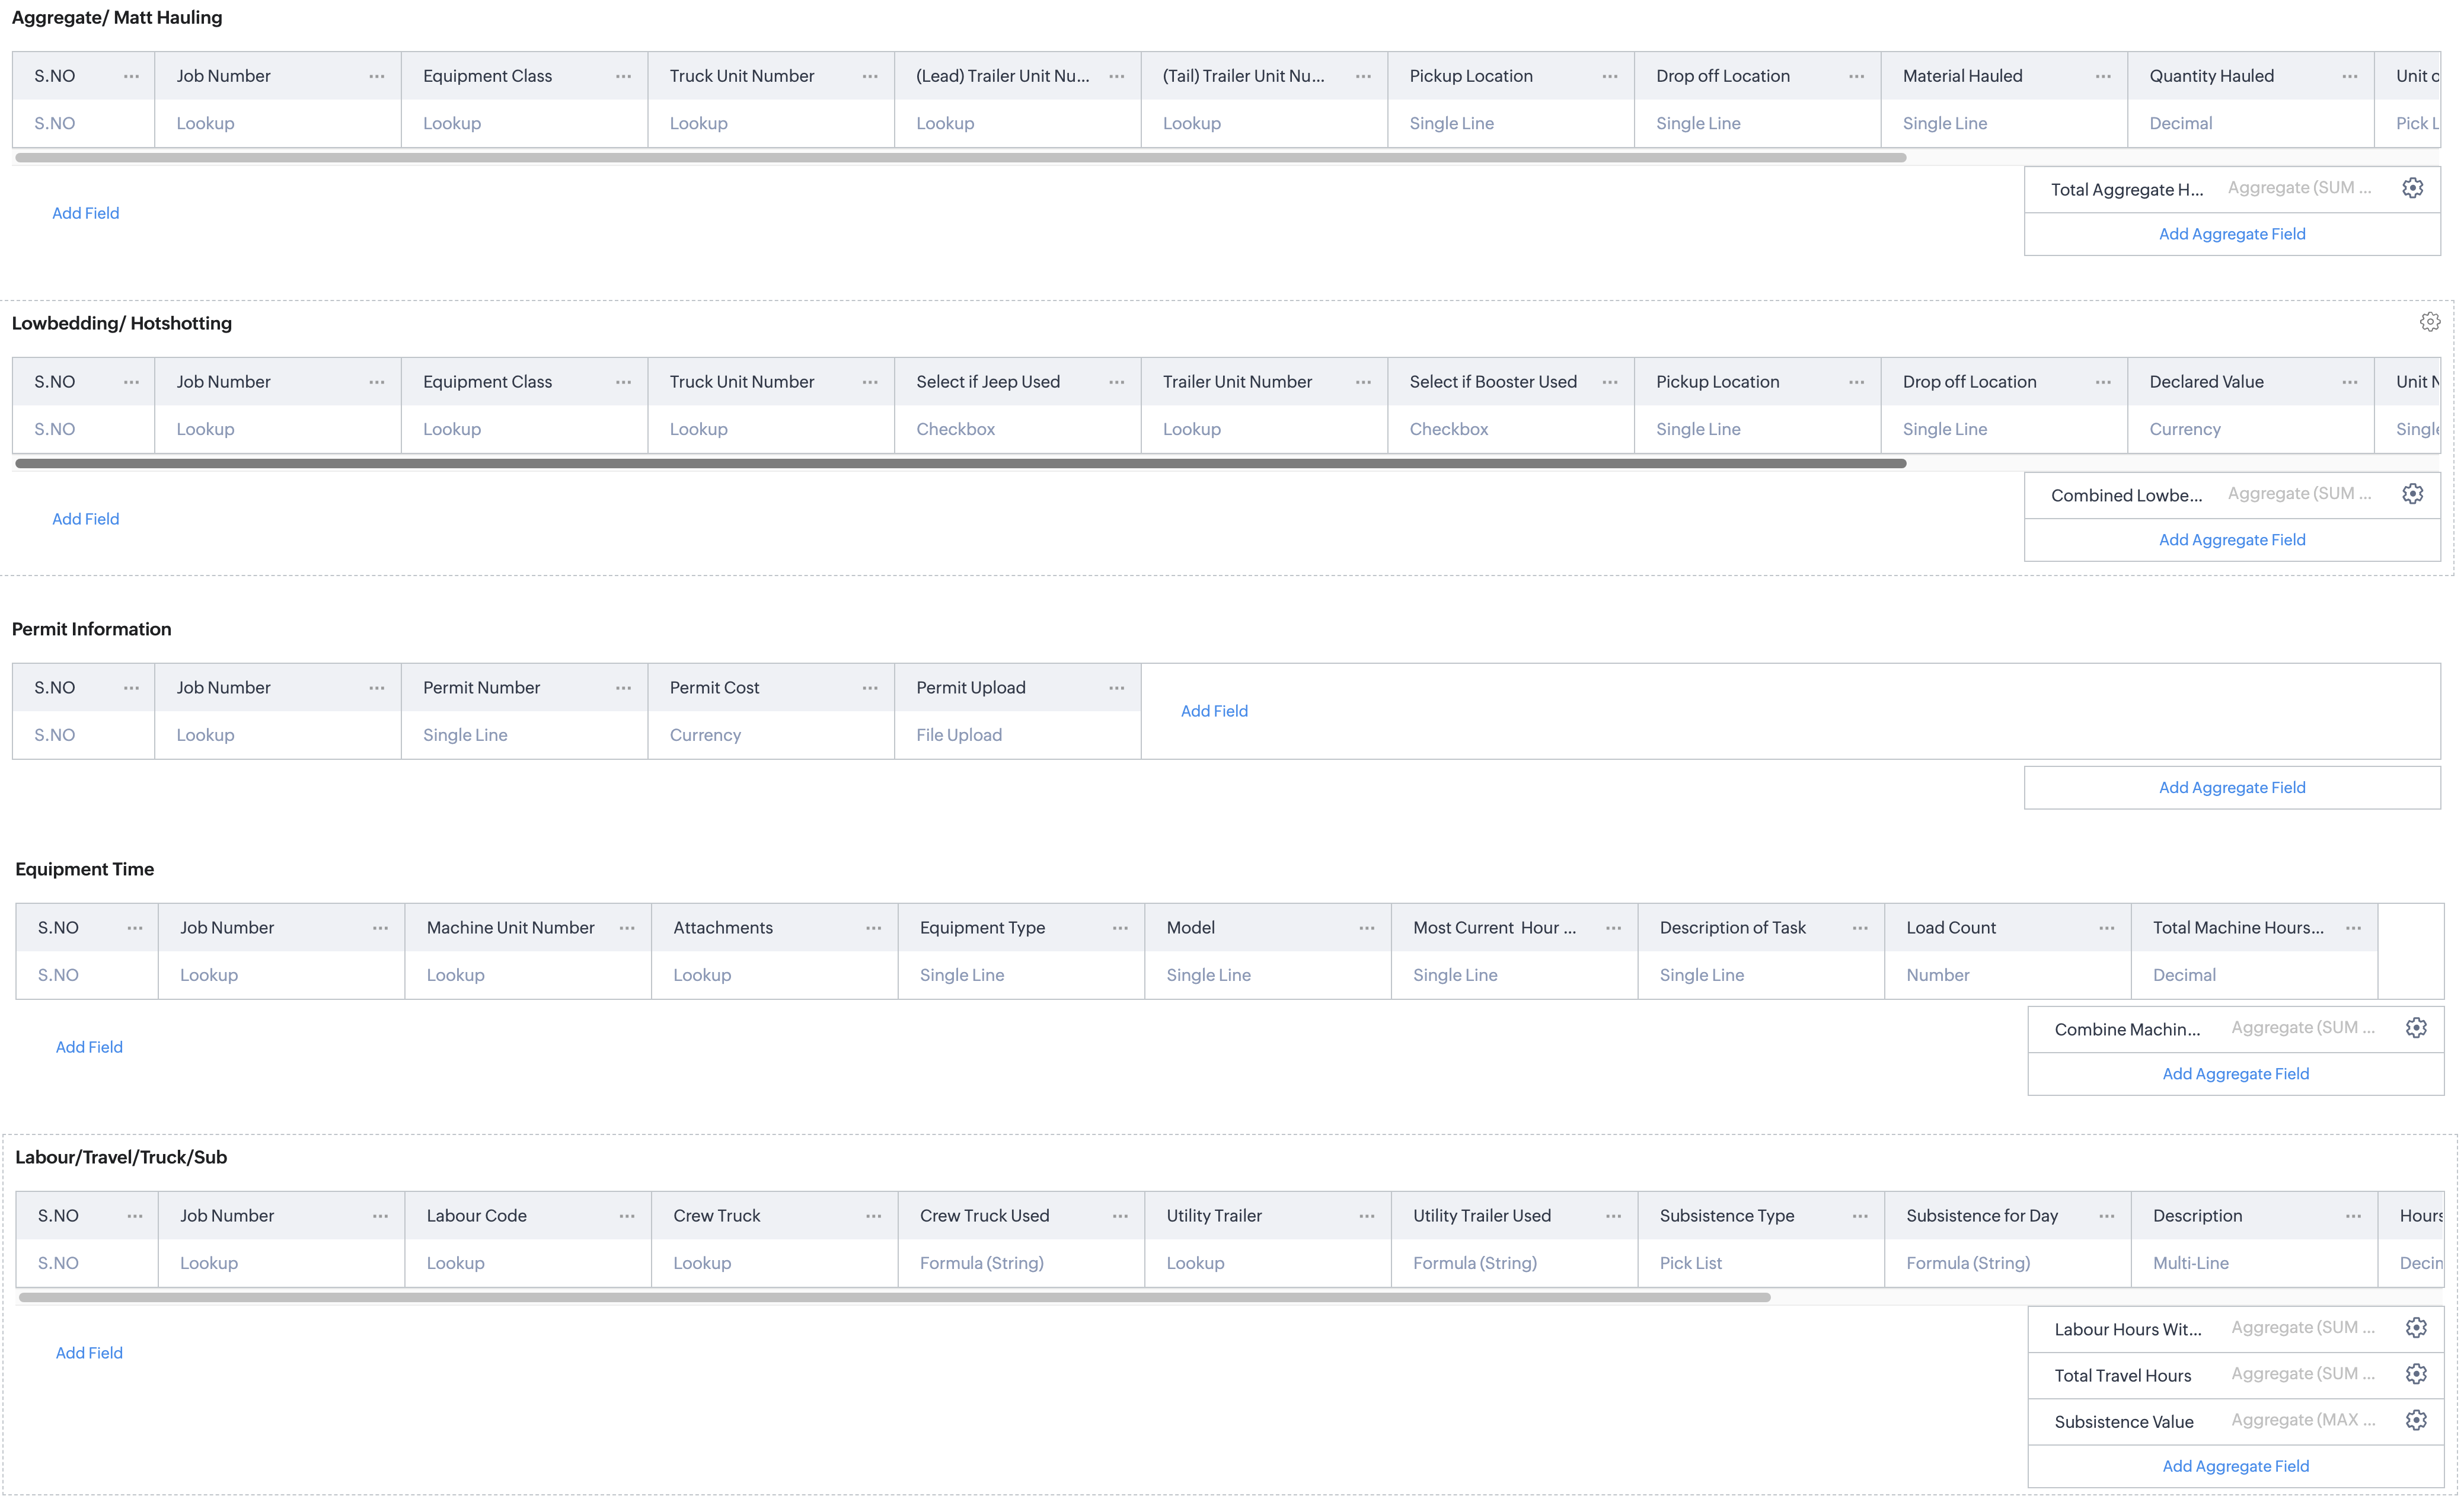Open options dots for Material Hauled column
This screenshot has width=2464, height=1496.
2103,76
